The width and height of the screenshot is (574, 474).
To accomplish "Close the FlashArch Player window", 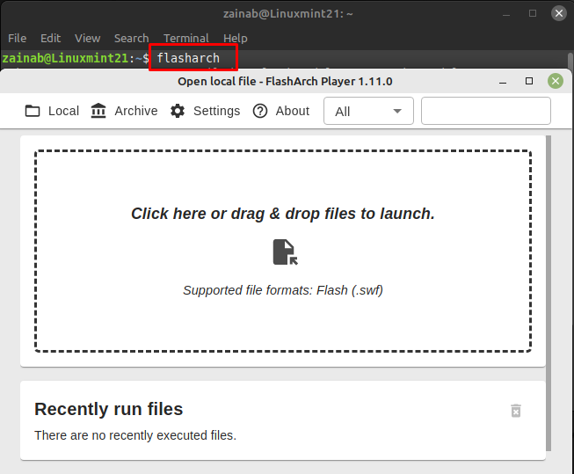I will click(556, 81).
